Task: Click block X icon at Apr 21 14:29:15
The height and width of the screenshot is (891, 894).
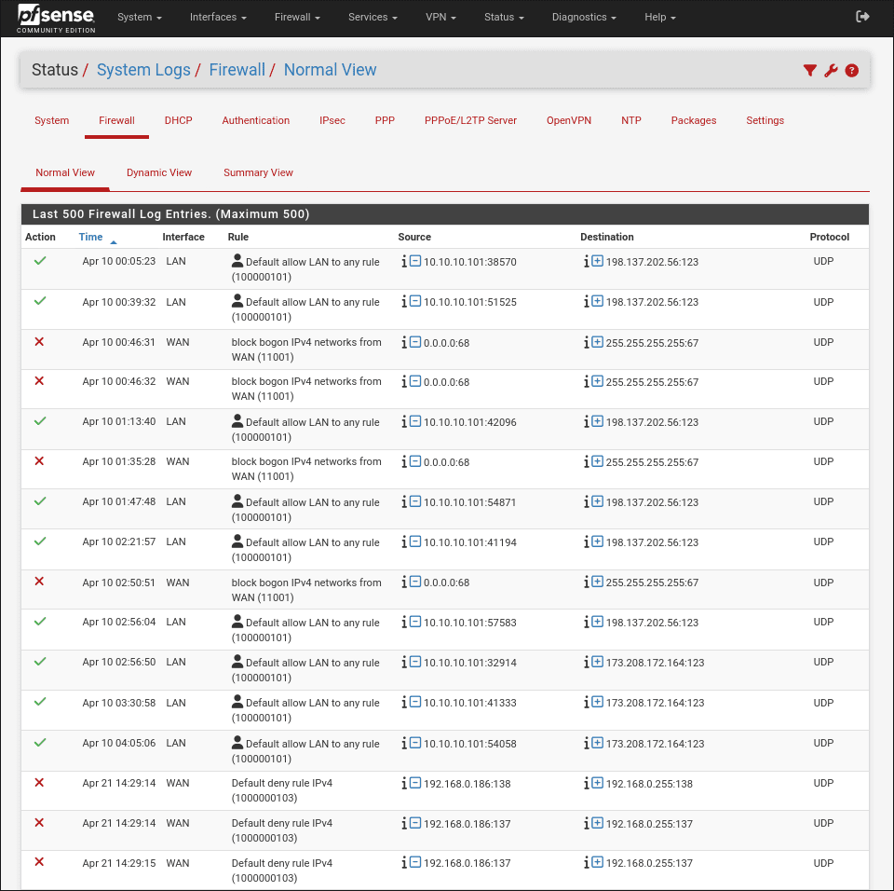Action: (39, 862)
